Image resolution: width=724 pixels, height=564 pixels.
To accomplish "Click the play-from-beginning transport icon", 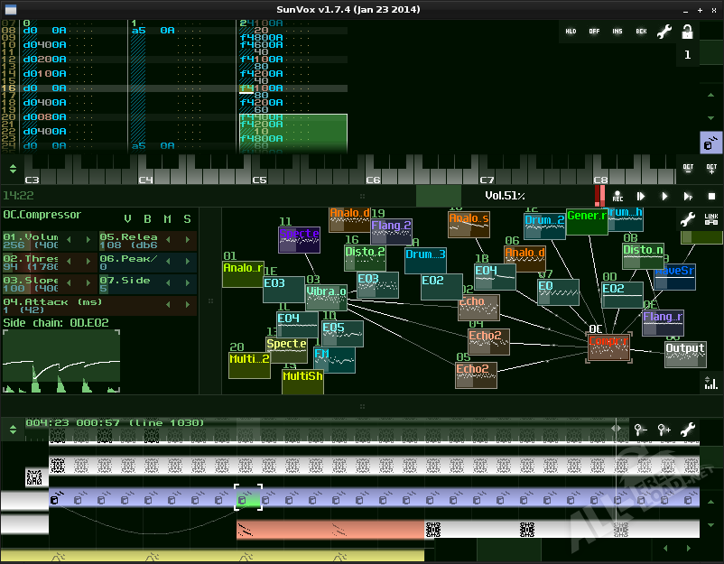I will (641, 196).
